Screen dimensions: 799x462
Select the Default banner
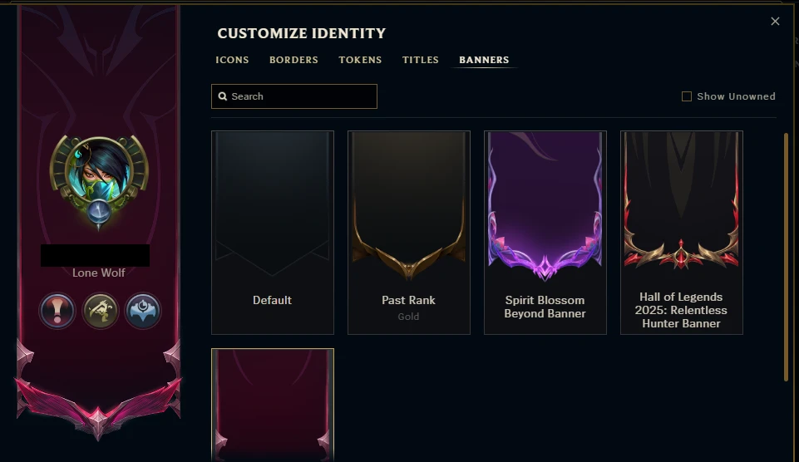(x=273, y=233)
